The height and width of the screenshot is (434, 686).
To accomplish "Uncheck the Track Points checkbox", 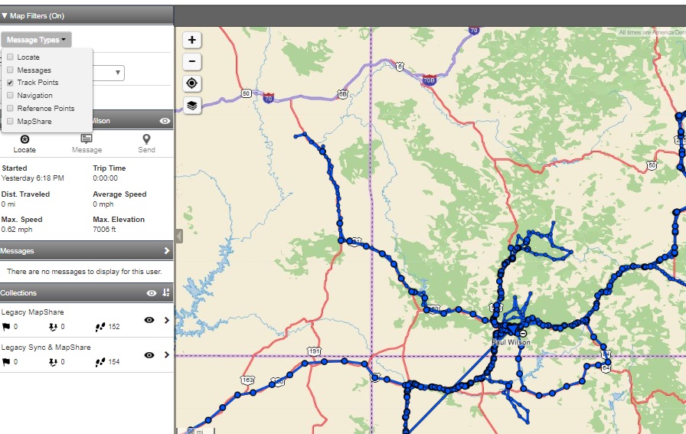I will (x=10, y=83).
